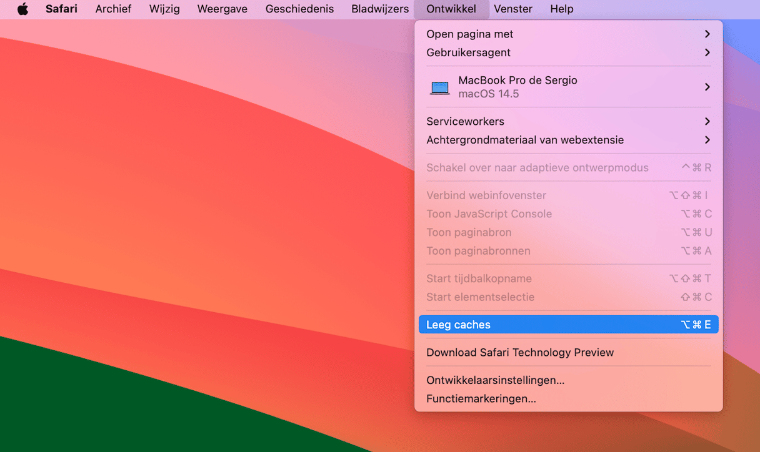
Task: Open the Bladwijzers menu
Action: (x=380, y=9)
